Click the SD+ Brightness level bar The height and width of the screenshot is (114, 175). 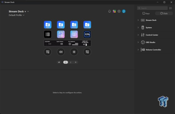[x=75, y=45]
